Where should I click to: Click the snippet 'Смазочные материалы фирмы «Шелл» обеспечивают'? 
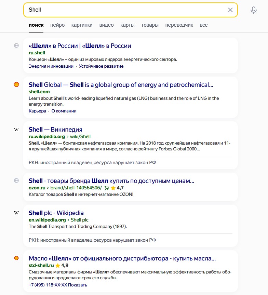tap(130, 275)
